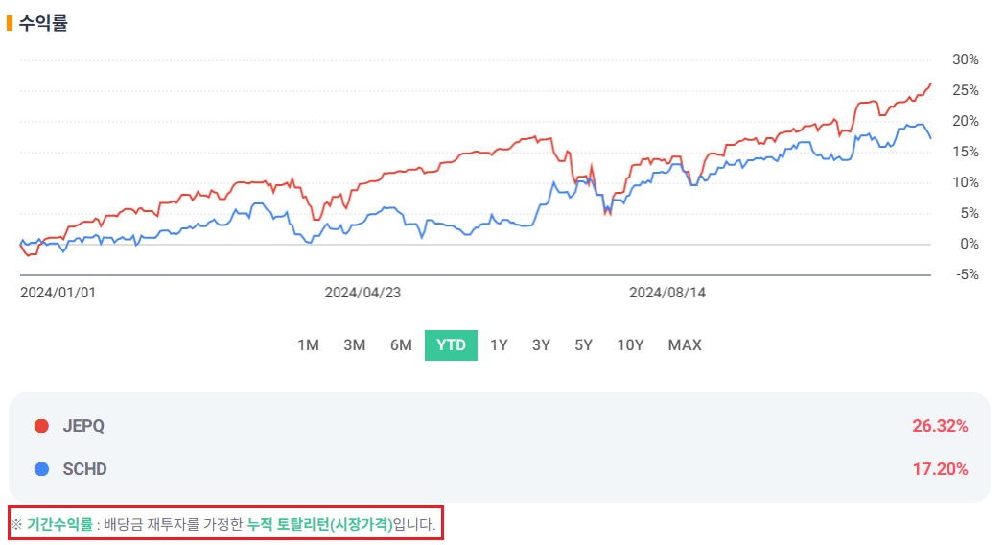
Task: Click the 2024/08/14 date axis label
Action: pos(667,293)
